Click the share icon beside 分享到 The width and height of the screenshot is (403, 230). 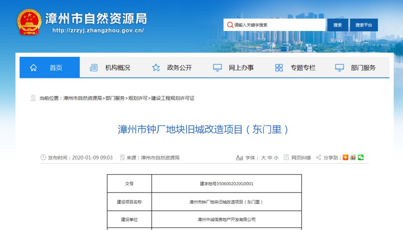(x=318, y=158)
